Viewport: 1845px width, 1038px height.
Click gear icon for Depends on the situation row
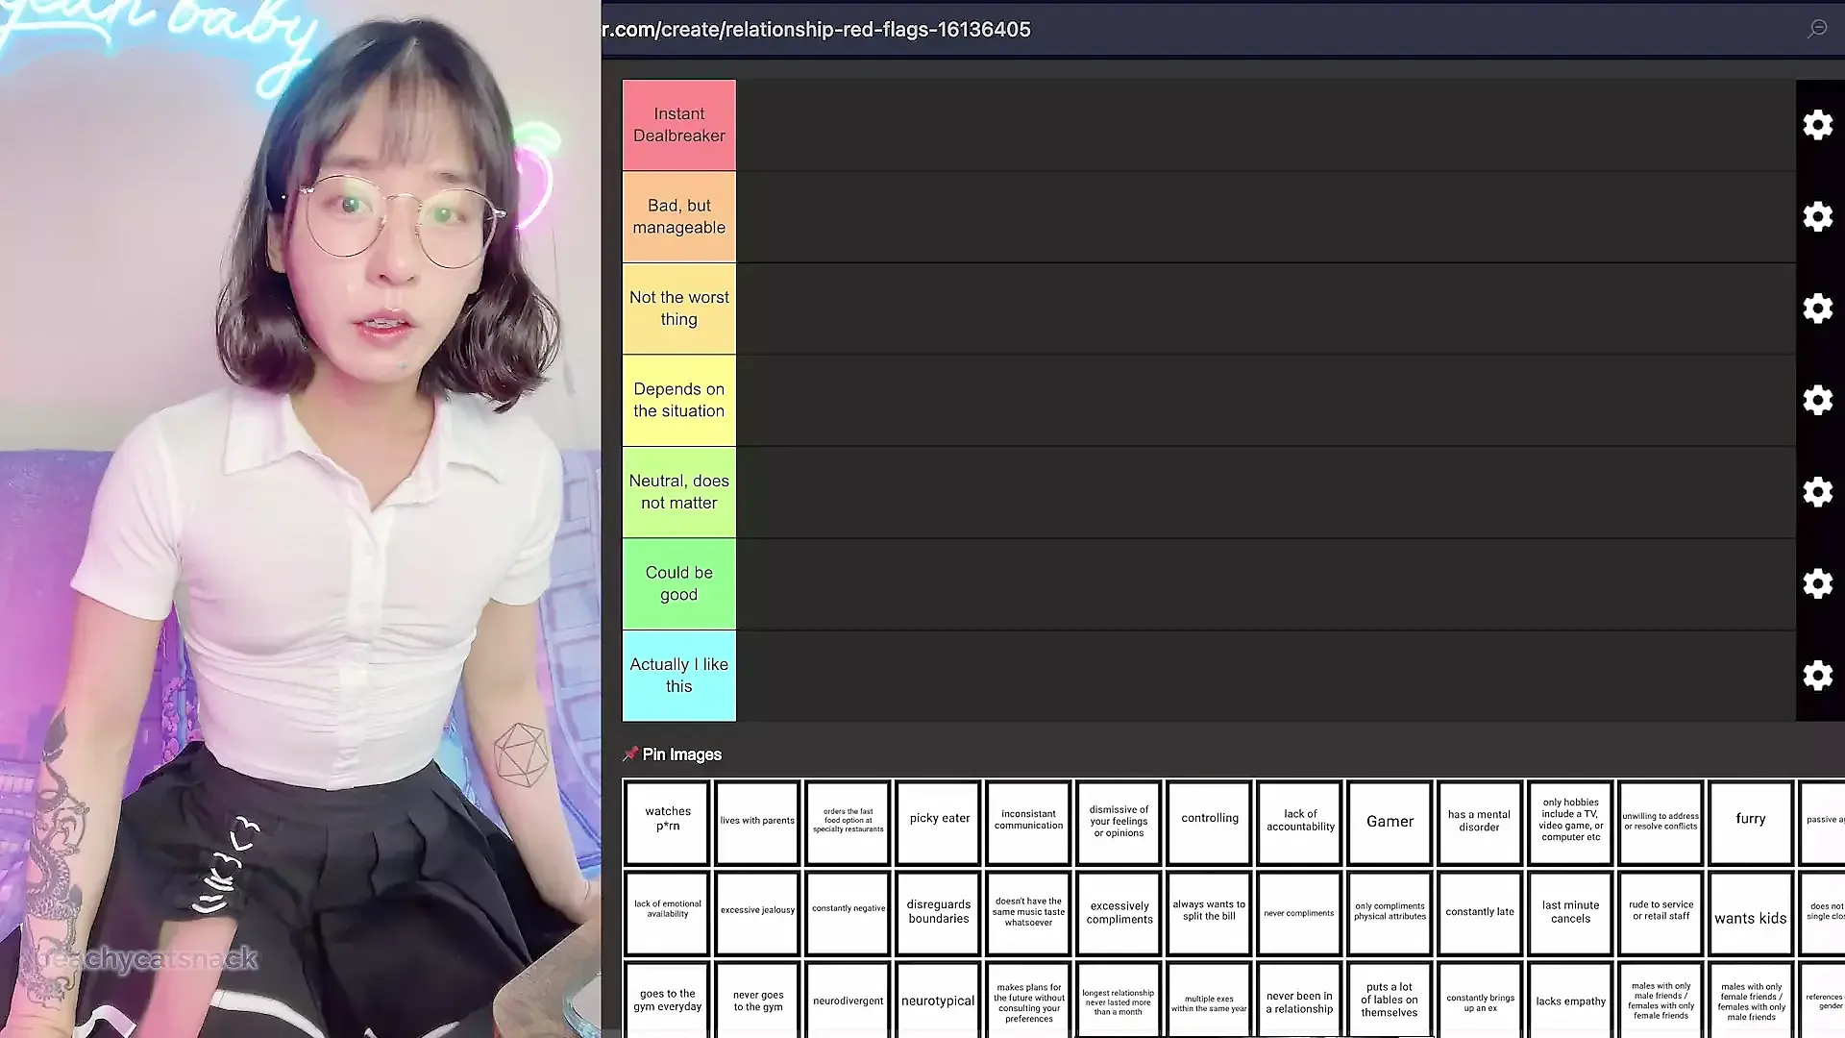[1817, 400]
